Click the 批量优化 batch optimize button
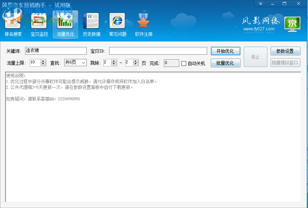 pyautogui.click(x=226, y=63)
